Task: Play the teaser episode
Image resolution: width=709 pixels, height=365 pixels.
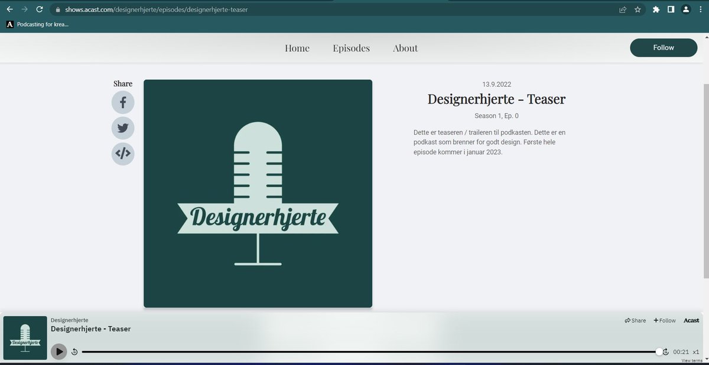Action: [x=58, y=351]
